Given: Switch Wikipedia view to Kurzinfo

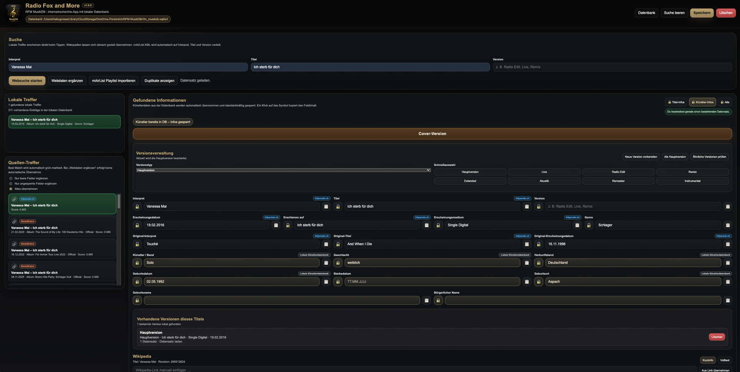Looking at the screenshot, I should click(708, 360).
